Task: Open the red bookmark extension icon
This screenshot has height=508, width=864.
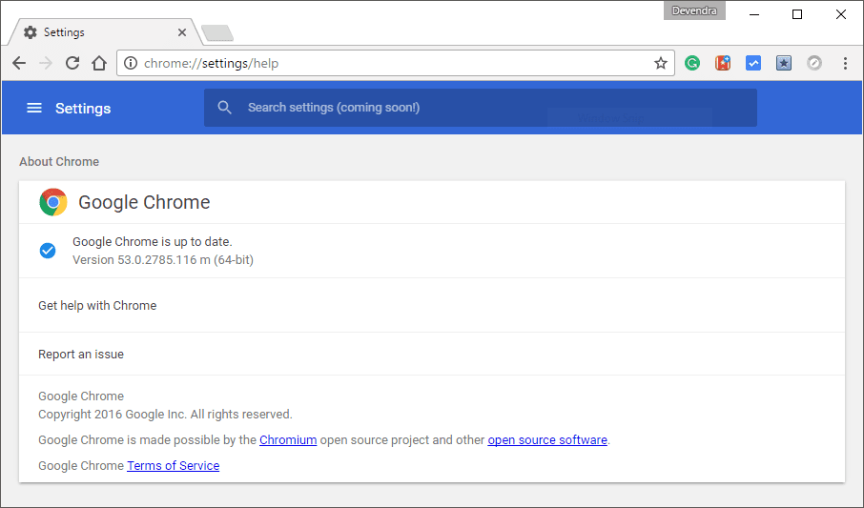Action: coord(723,63)
